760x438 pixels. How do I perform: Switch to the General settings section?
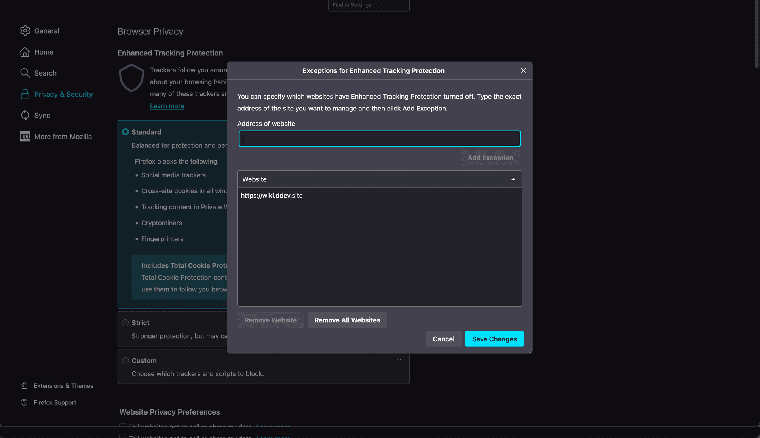coord(46,30)
